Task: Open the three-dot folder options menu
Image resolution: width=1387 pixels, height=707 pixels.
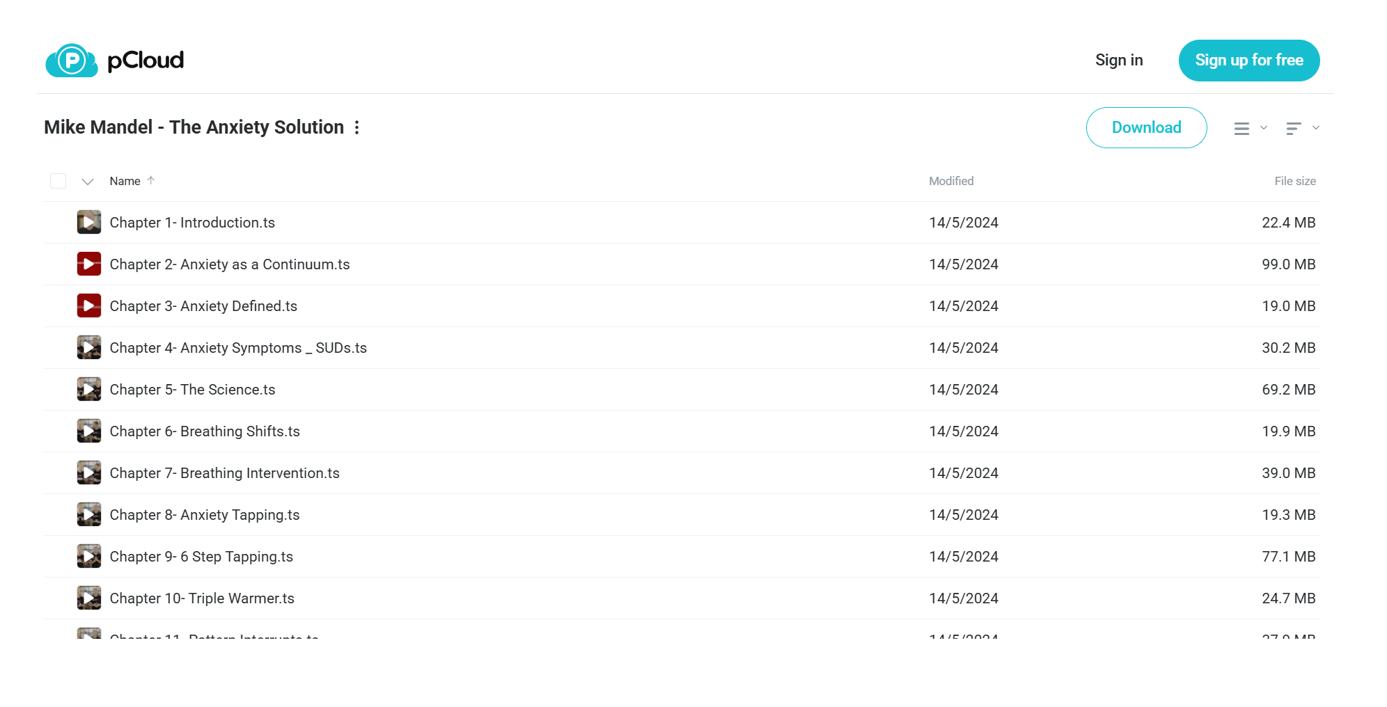Action: pyautogui.click(x=357, y=127)
